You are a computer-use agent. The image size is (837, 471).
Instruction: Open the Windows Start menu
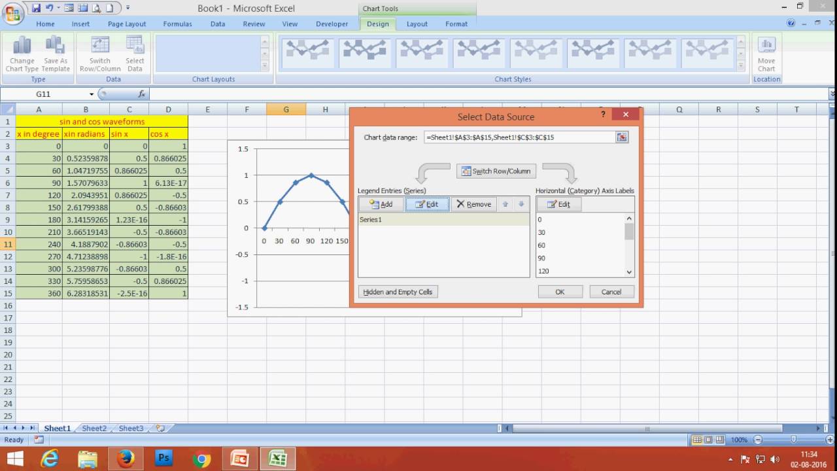[14, 459]
